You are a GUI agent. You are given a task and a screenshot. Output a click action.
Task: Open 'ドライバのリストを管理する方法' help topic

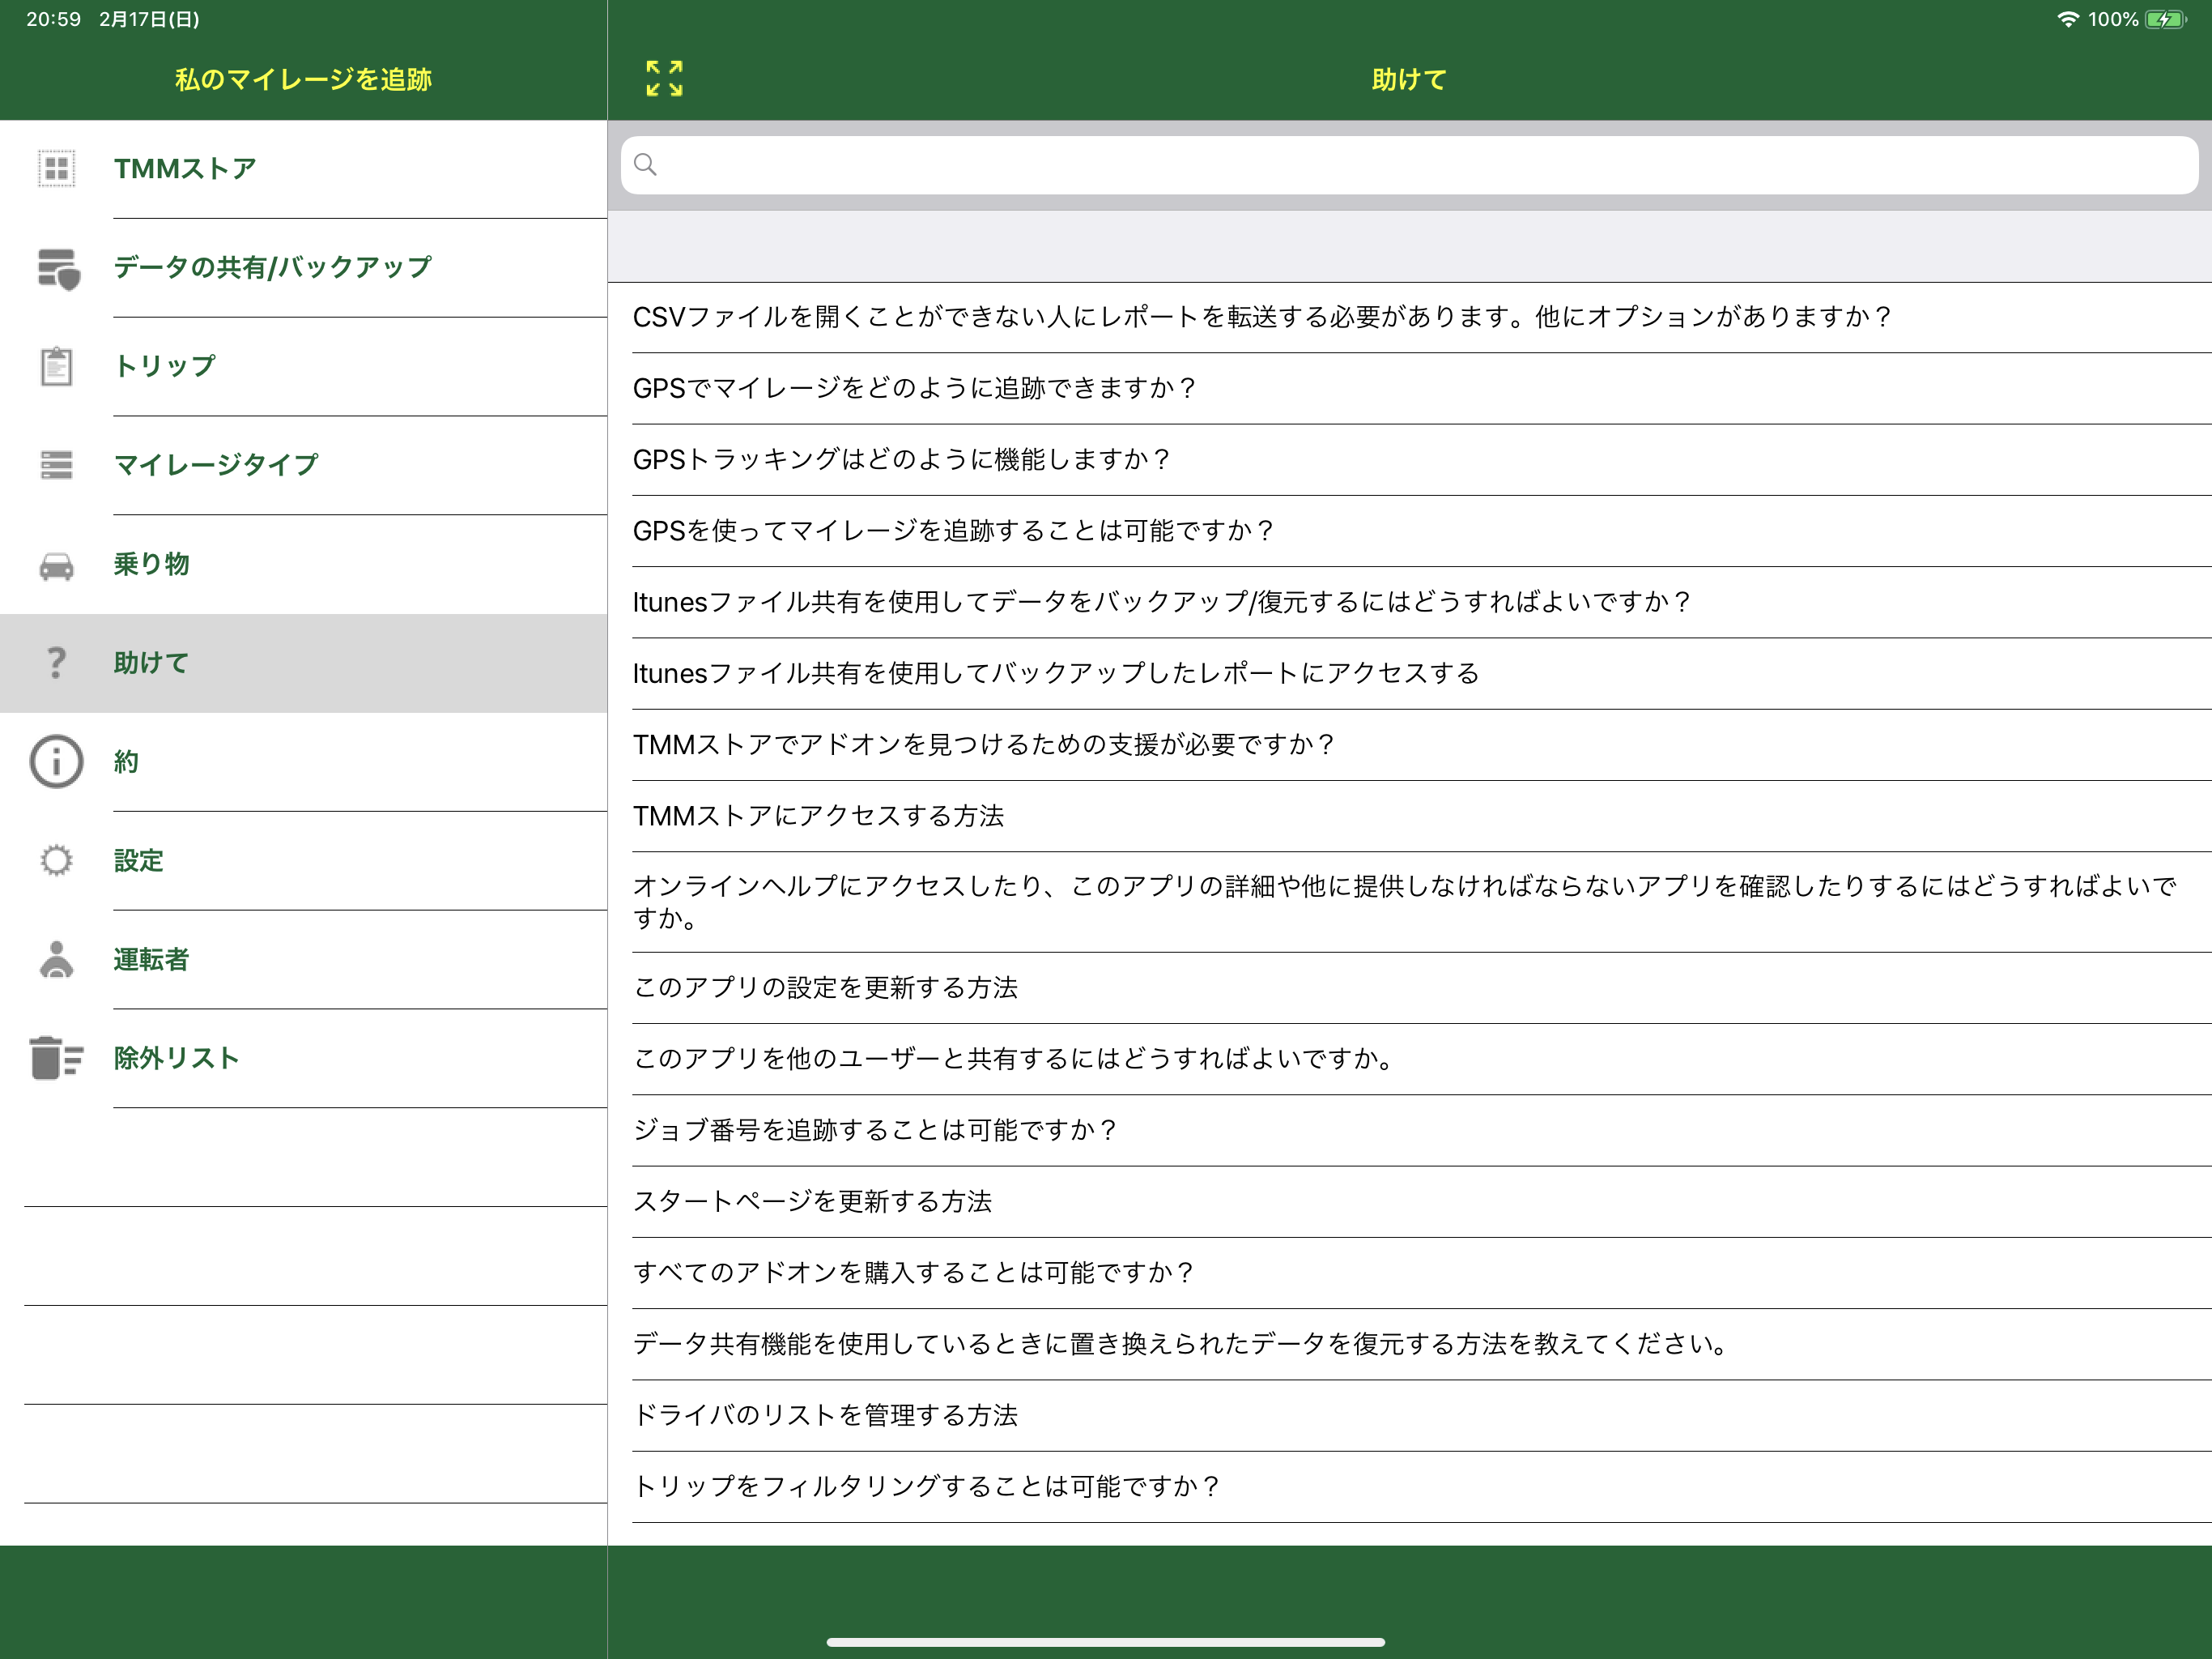pos(826,1415)
